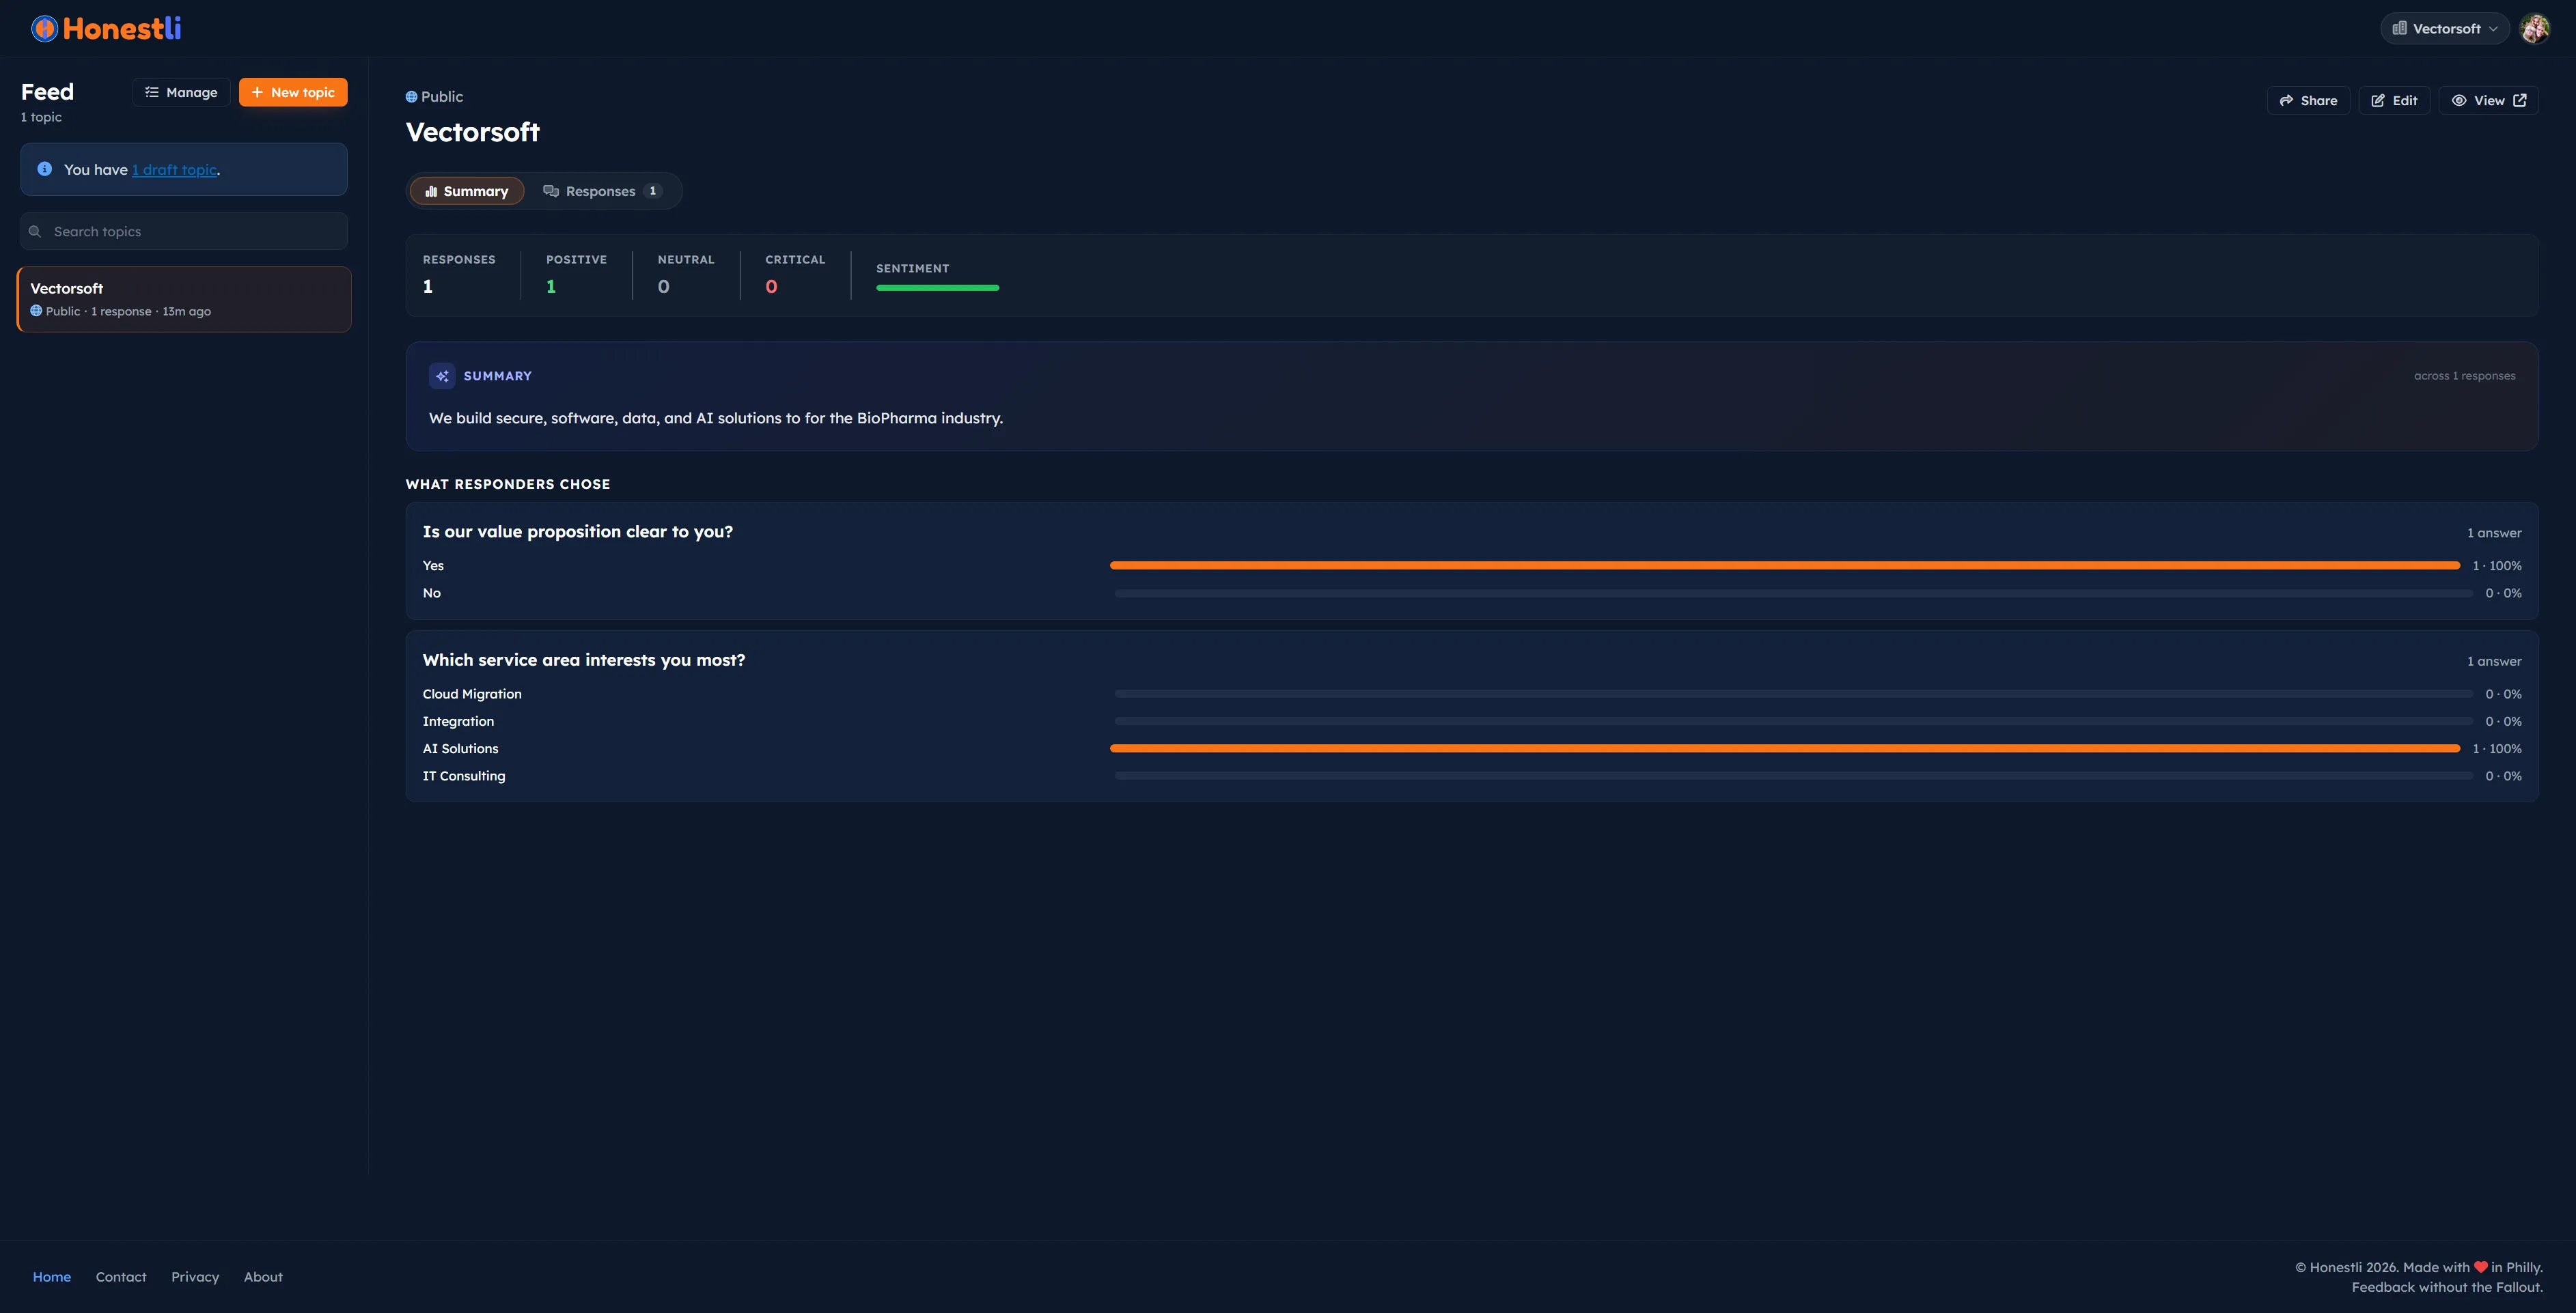Click the green sentiment bar

[x=937, y=287]
